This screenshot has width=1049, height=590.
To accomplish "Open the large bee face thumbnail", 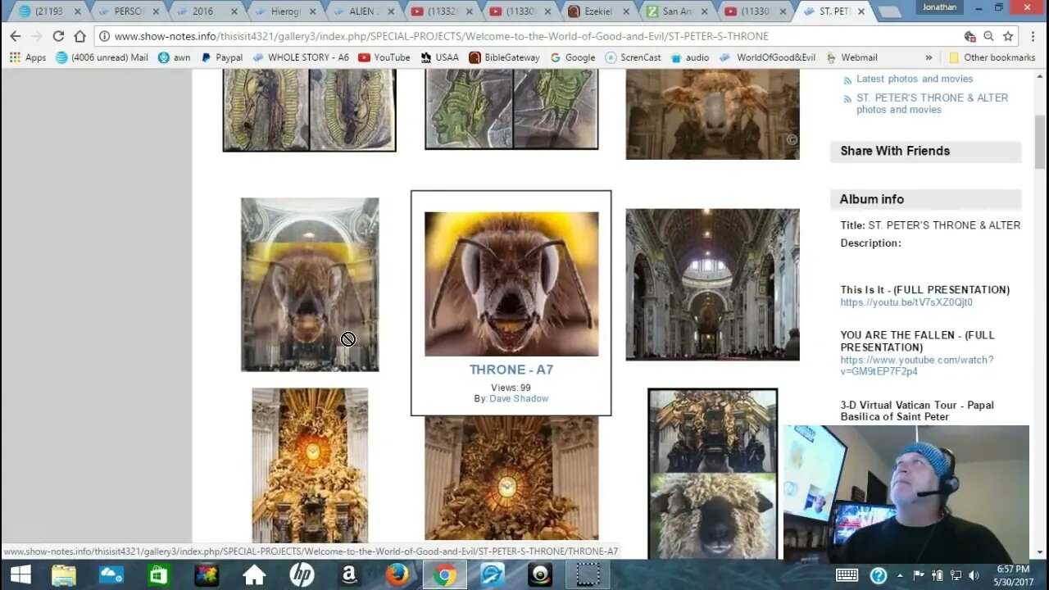I will click(511, 284).
